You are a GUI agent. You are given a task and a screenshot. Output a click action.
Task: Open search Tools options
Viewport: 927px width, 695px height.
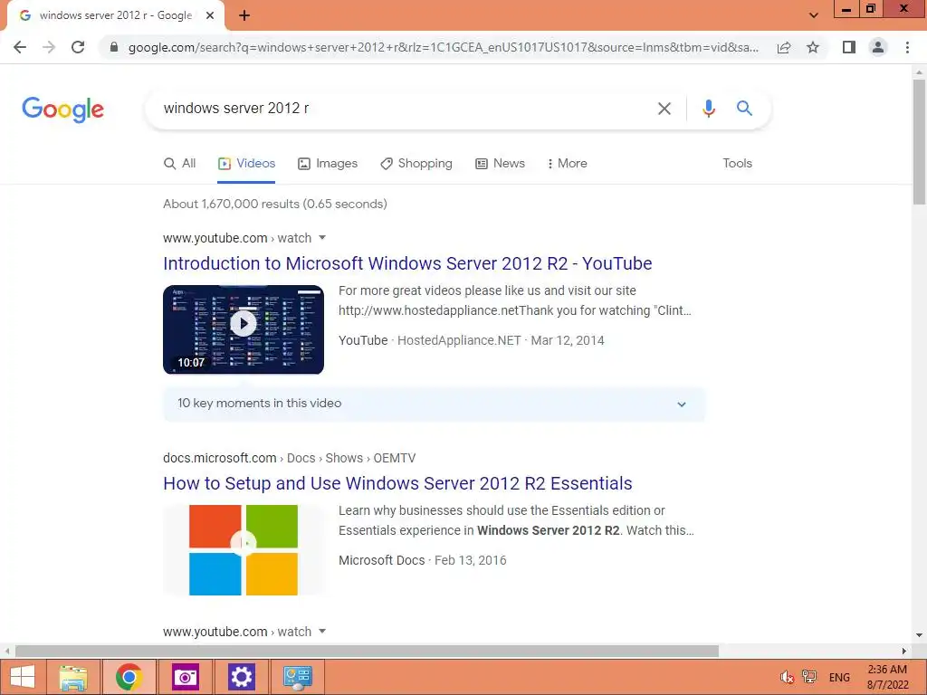737,163
